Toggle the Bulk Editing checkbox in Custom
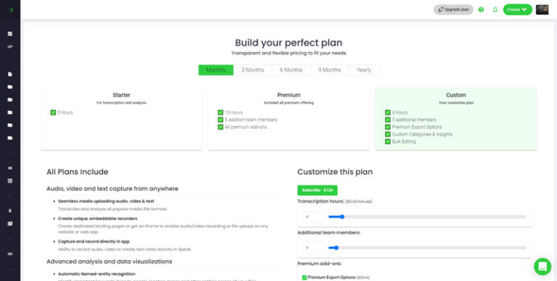The height and width of the screenshot is (281, 557). pos(387,141)
